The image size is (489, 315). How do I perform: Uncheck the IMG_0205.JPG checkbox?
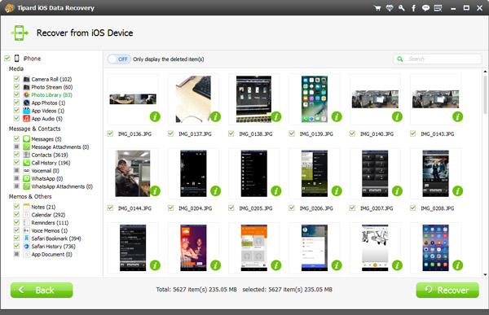point(231,208)
